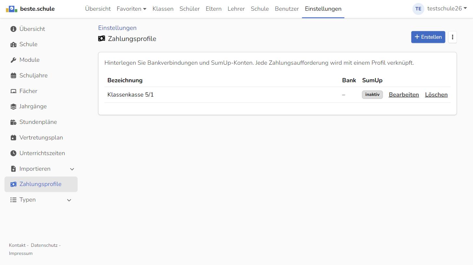Click the Fächer board icon

[13, 91]
